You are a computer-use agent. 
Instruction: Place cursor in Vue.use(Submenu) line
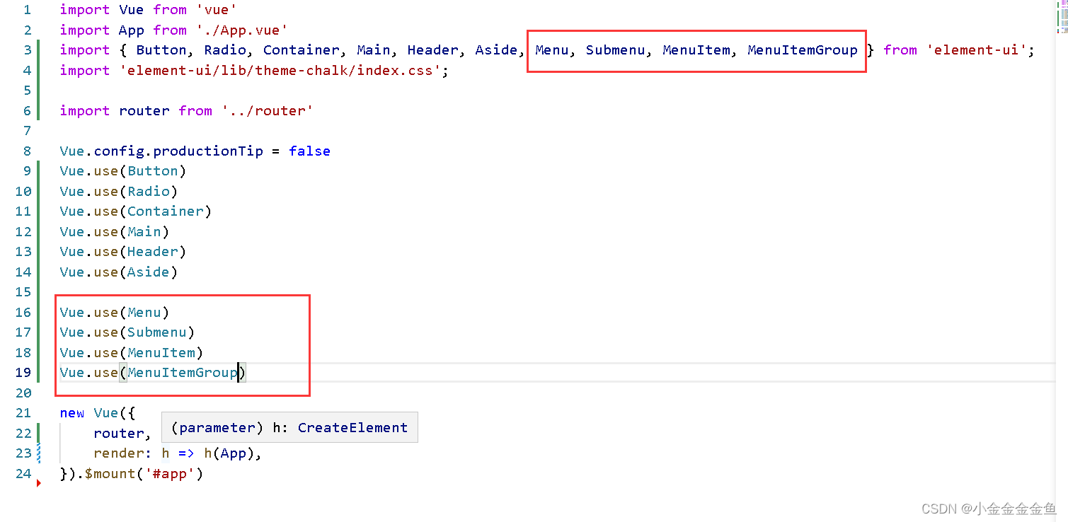(127, 332)
